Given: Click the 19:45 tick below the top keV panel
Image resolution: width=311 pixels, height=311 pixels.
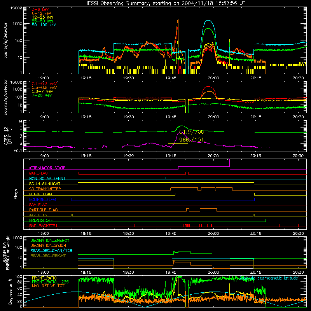Looking at the screenshot, I should tap(171, 78).
